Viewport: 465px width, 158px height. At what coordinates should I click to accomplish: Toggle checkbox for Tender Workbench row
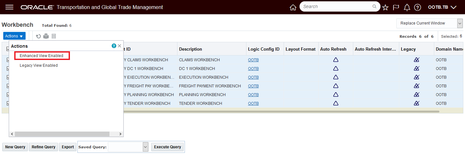coord(8,103)
